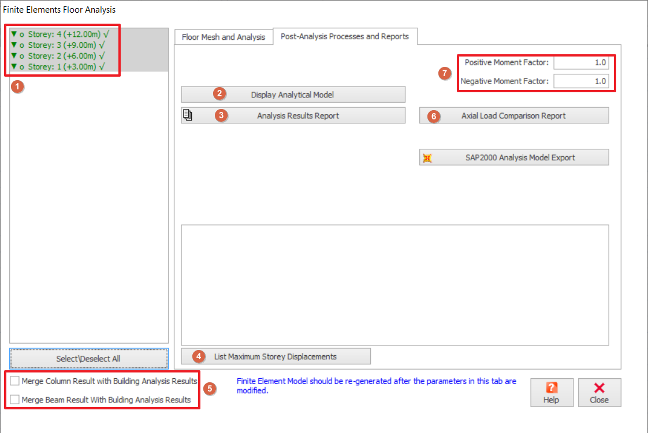Image resolution: width=648 pixels, height=433 pixels.
Task: Open Post-Analysis Processes and Reports tab
Action: pos(345,36)
